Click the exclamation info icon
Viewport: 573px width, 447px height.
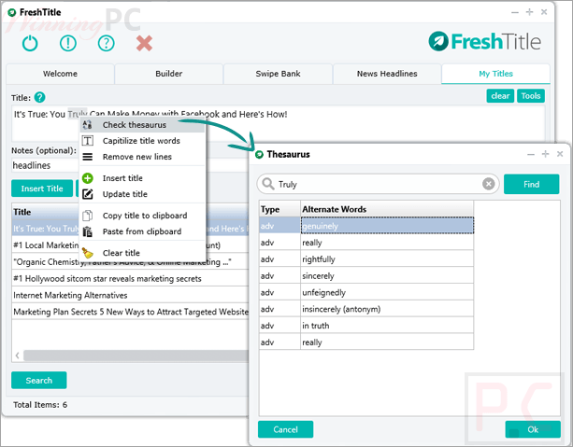point(68,44)
